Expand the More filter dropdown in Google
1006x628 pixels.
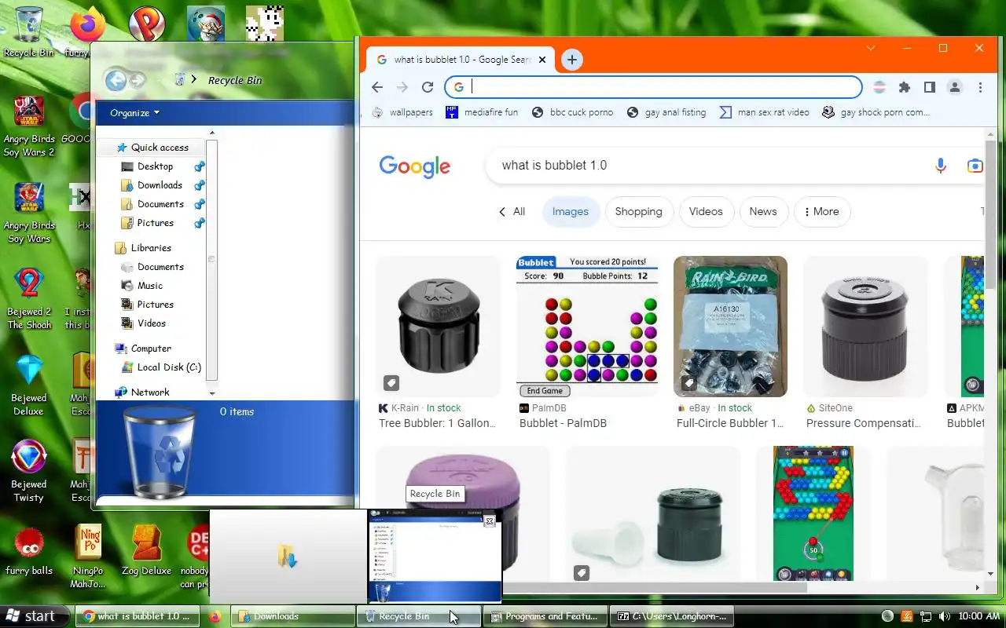click(821, 212)
